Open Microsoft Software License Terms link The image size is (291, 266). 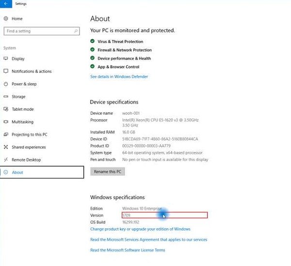tap(128, 250)
